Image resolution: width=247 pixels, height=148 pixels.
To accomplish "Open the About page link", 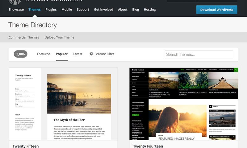I will coord(123,10).
